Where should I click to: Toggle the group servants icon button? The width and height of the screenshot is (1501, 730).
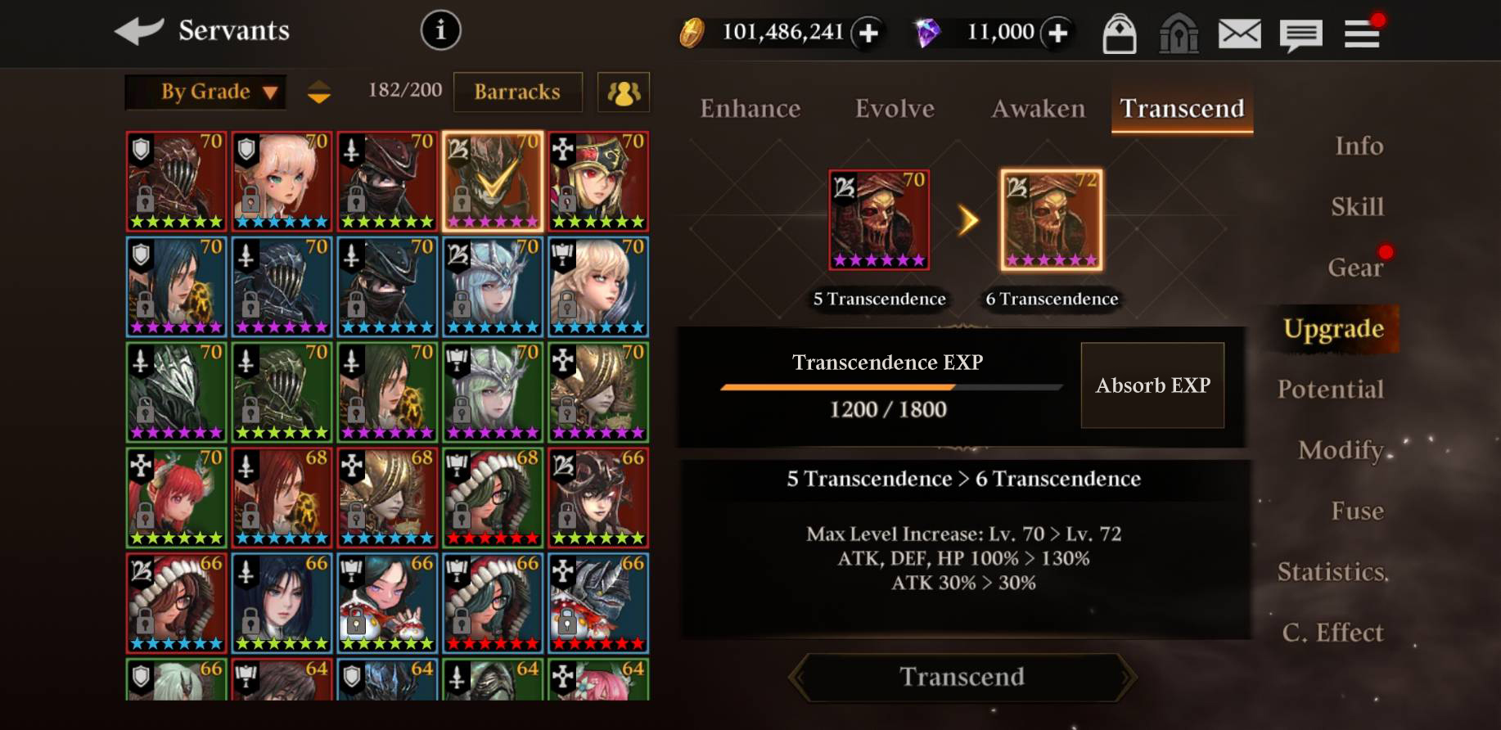[x=624, y=92]
